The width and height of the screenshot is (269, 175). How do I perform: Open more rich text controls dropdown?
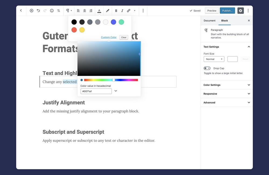(x=135, y=11)
